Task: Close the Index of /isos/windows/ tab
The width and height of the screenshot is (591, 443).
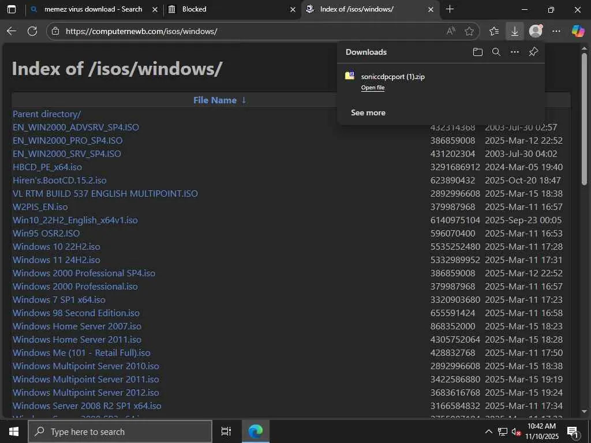Action: [431, 10]
